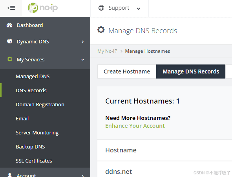Expand the Account chevron
The width and height of the screenshot is (232, 177).
(83, 175)
